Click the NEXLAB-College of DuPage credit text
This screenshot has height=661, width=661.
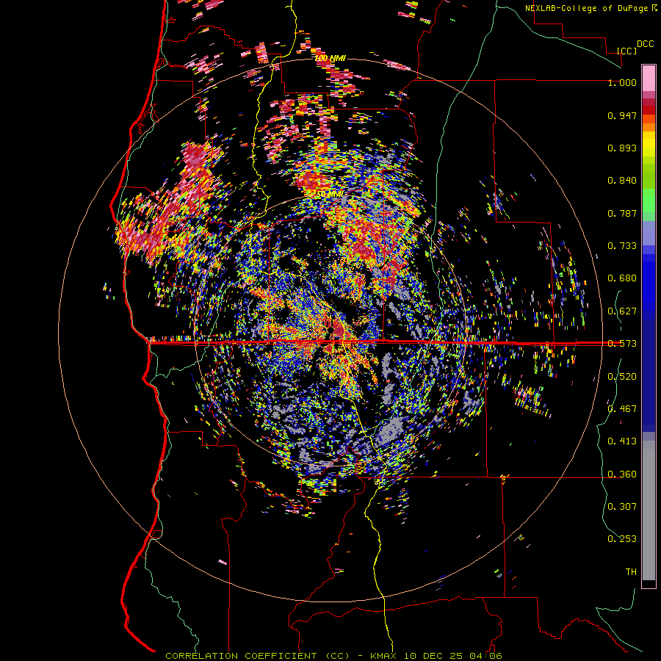tap(586, 8)
